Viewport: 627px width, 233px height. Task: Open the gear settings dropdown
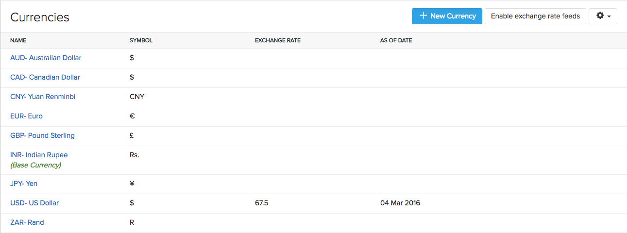click(x=603, y=16)
